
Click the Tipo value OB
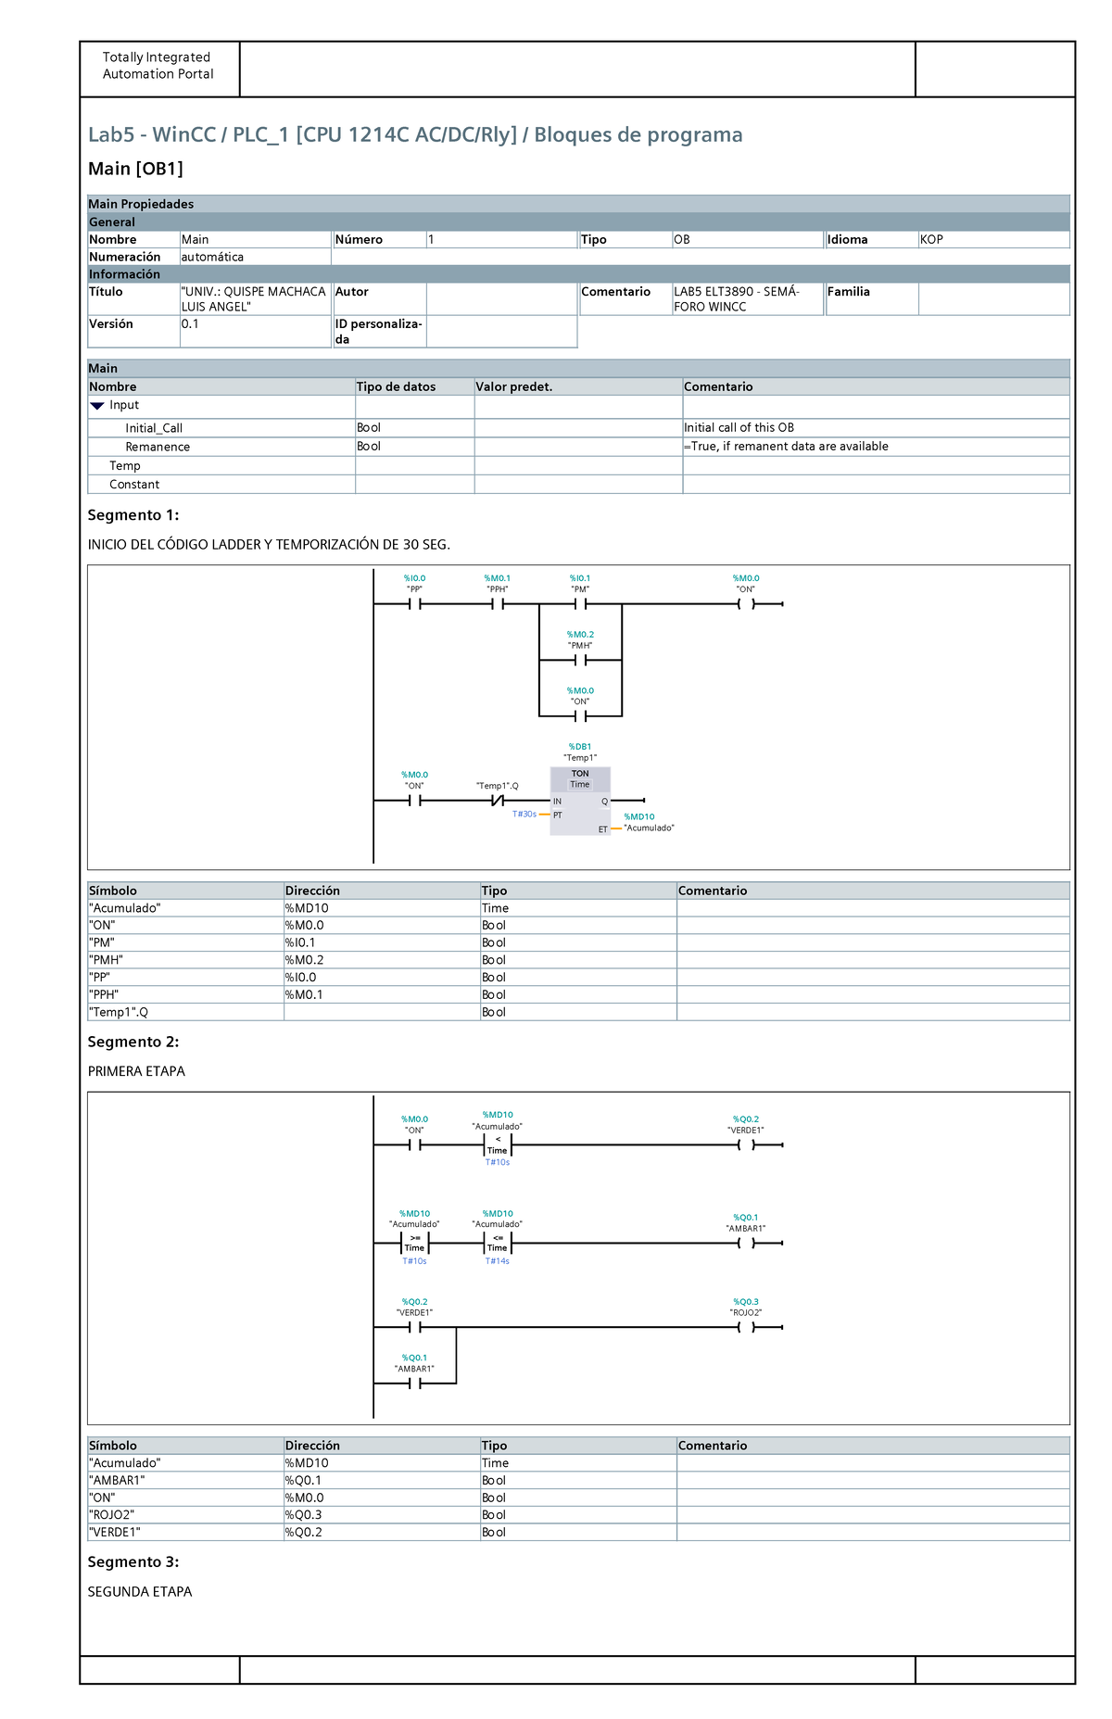coord(682,239)
